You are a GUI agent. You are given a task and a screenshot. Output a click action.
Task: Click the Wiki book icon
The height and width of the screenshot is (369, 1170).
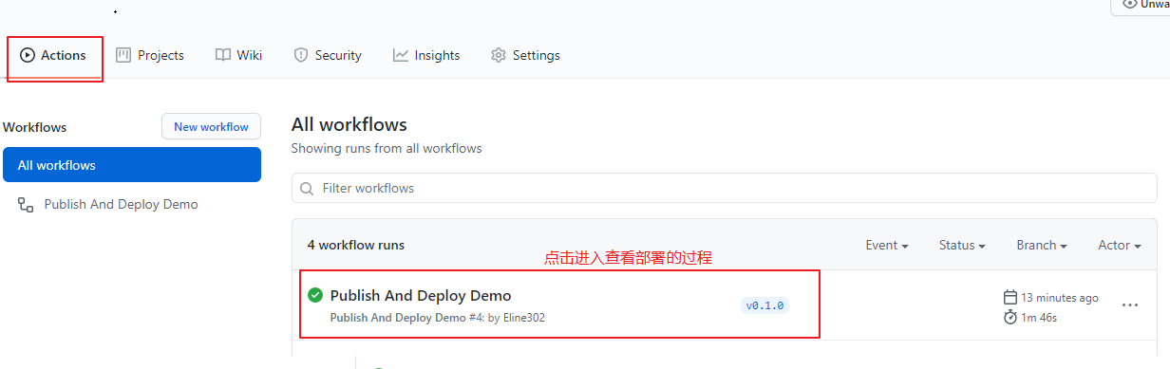point(223,55)
